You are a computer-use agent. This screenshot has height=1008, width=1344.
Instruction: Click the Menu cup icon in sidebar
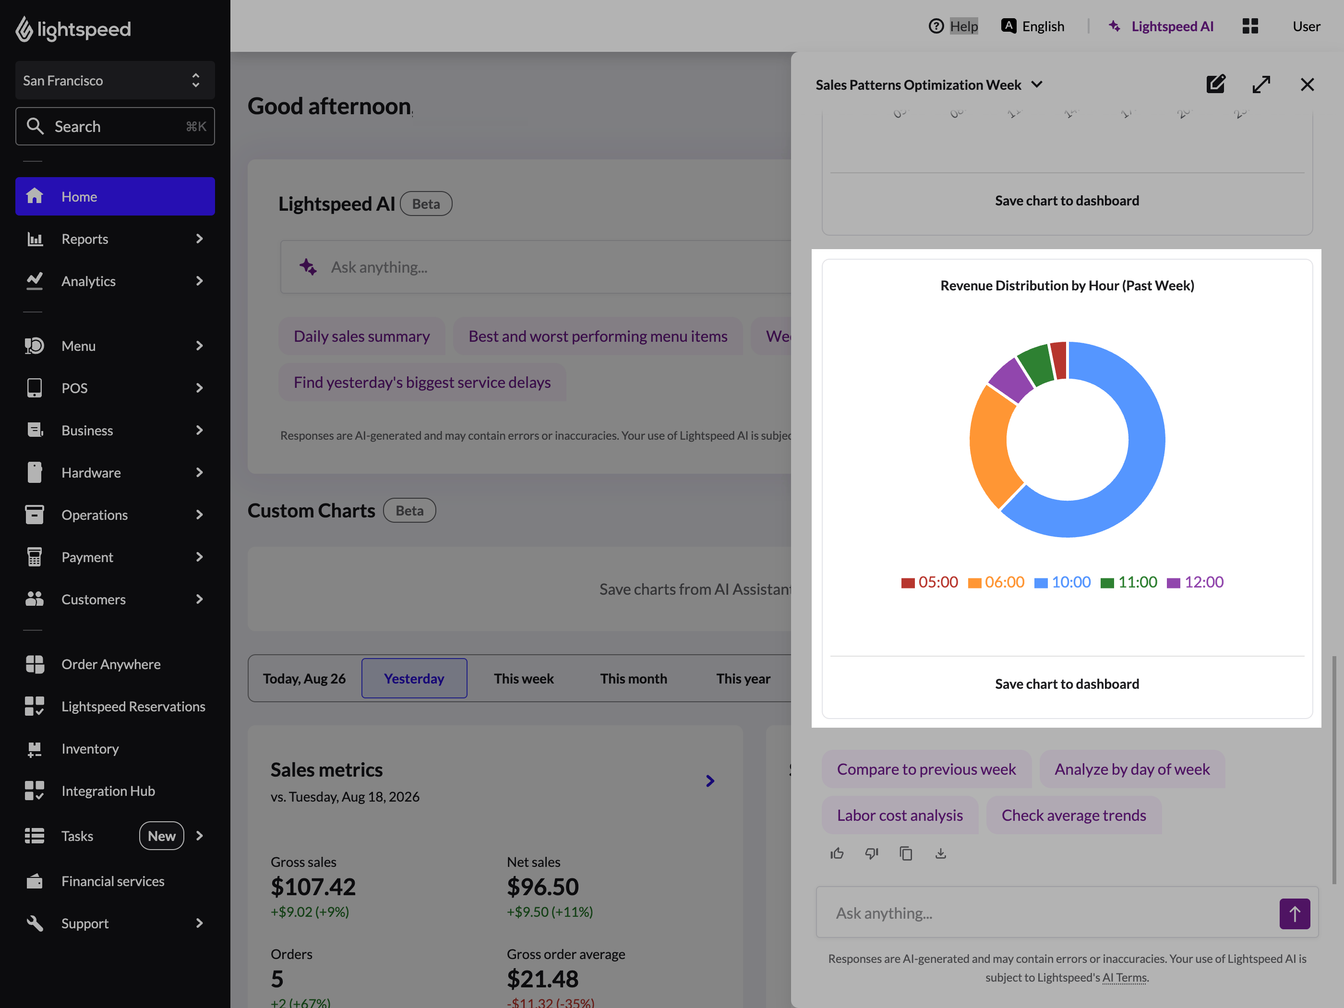[x=35, y=346]
